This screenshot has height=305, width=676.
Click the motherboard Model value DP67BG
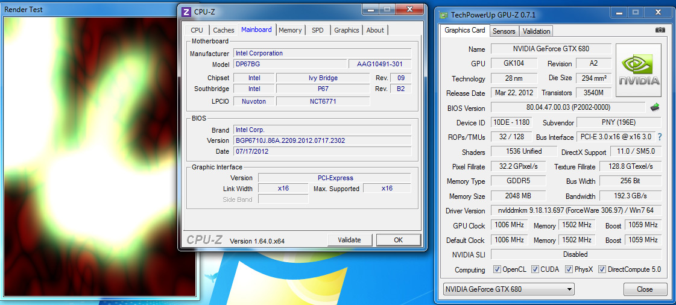289,64
